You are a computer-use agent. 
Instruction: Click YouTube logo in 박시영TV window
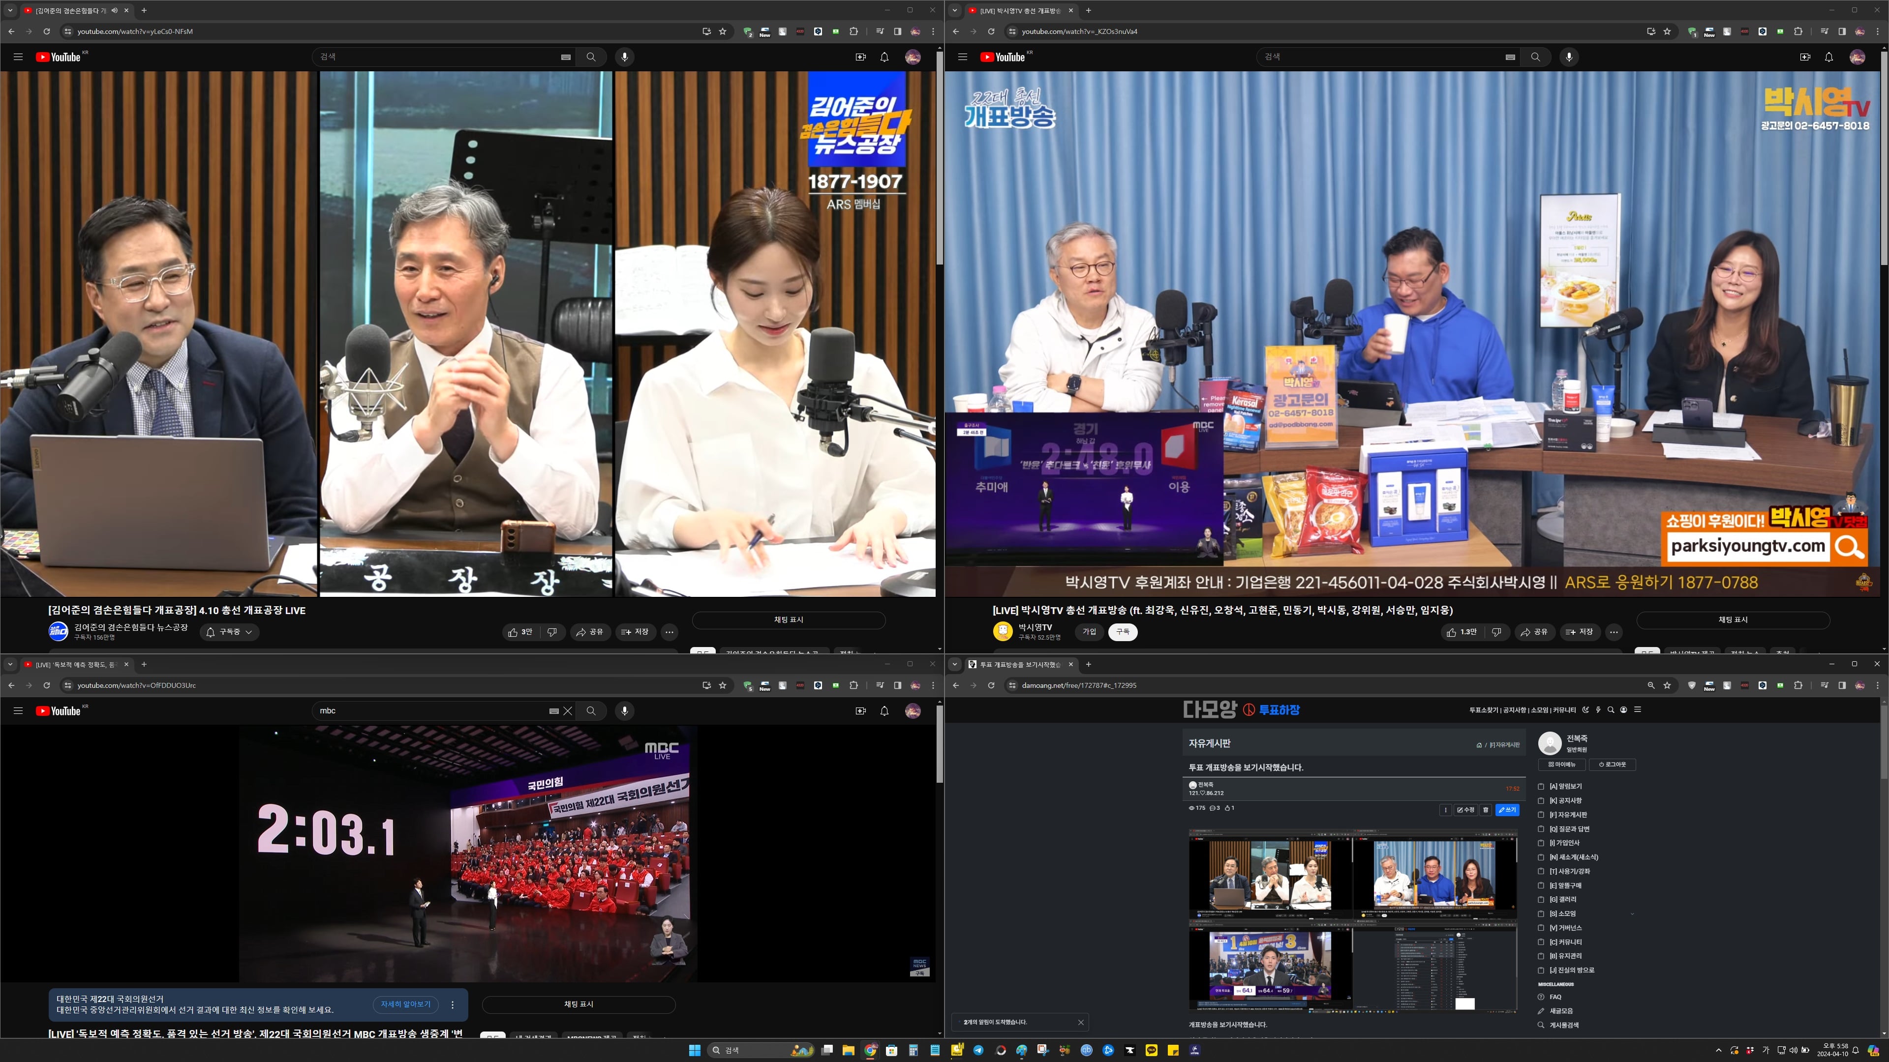coord(1003,57)
